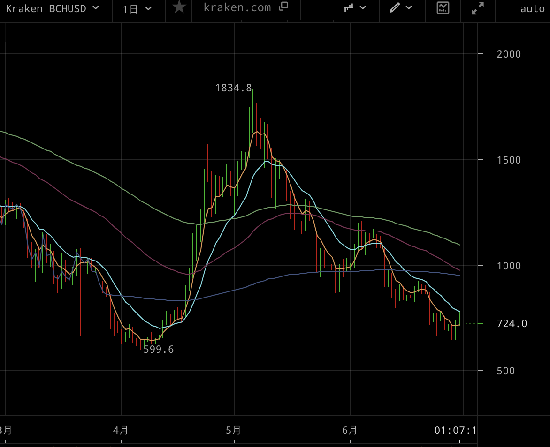The height and width of the screenshot is (447, 550).
Task: Open the kraken.com external link
Action: [x=237, y=7]
